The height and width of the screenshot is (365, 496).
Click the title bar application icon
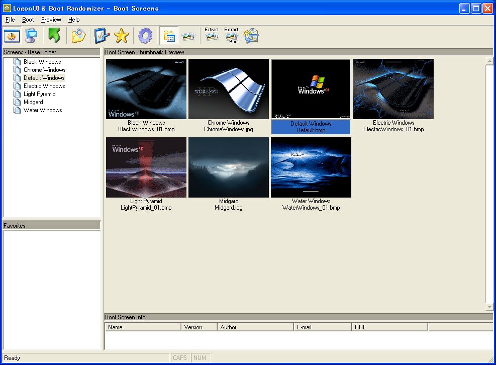[x=7, y=8]
